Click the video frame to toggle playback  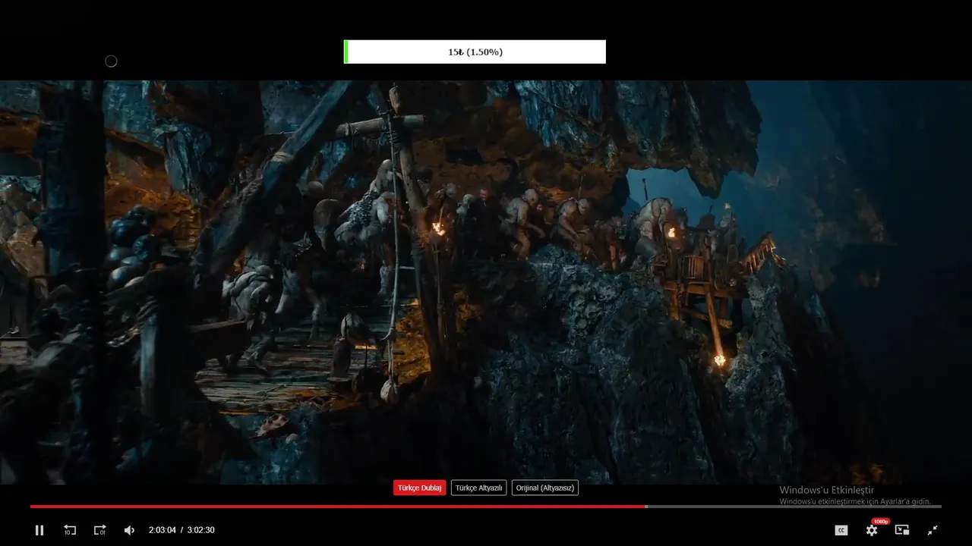click(486, 282)
